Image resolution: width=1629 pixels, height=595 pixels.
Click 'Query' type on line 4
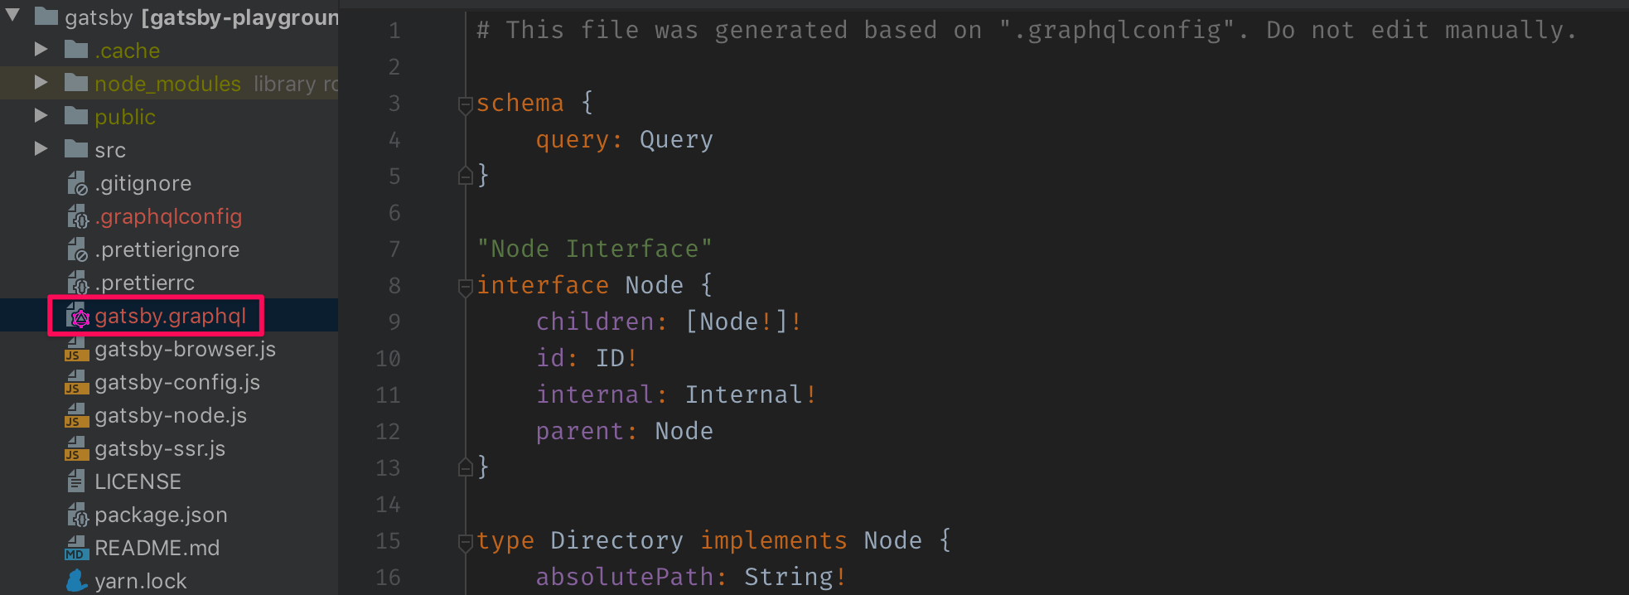(x=676, y=140)
